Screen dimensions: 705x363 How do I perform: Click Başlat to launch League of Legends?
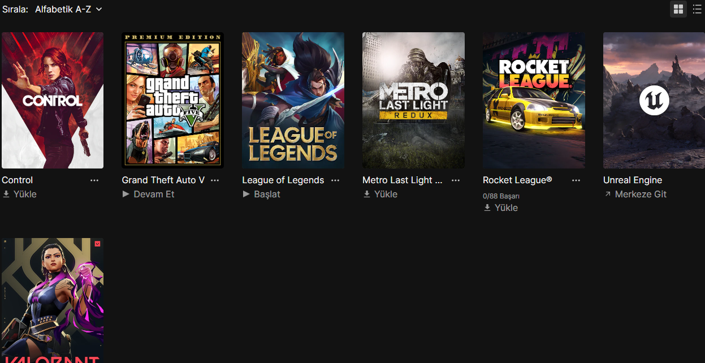coord(261,194)
